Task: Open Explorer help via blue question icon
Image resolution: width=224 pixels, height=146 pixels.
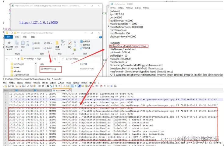Action: (x=101, y=37)
